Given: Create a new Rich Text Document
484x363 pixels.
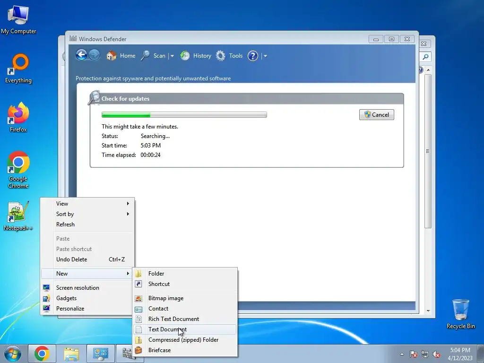Looking at the screenshot, I should pyautogui.click(x=185, y=319).
